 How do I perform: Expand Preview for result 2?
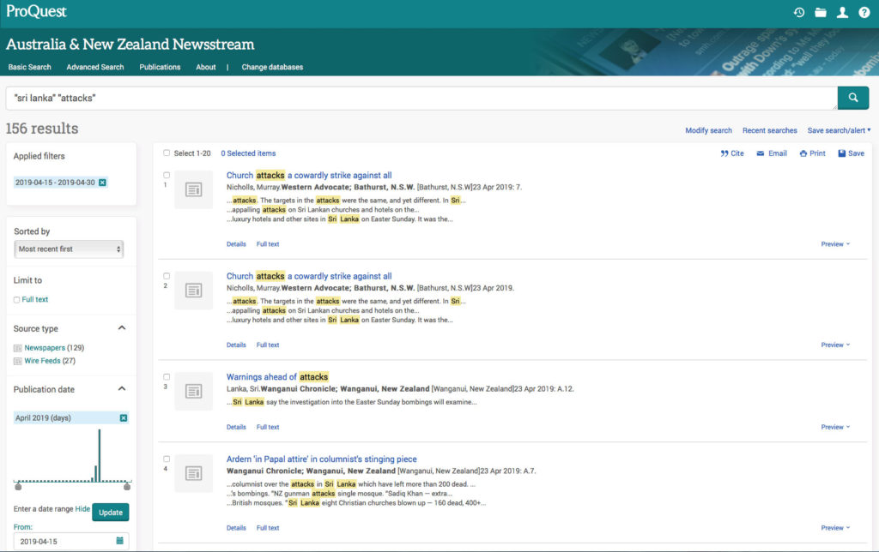click(835, 345)
